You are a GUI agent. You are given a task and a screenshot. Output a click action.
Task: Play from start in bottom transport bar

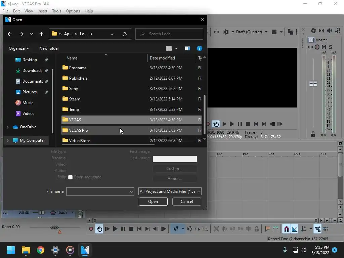(107, 229)
